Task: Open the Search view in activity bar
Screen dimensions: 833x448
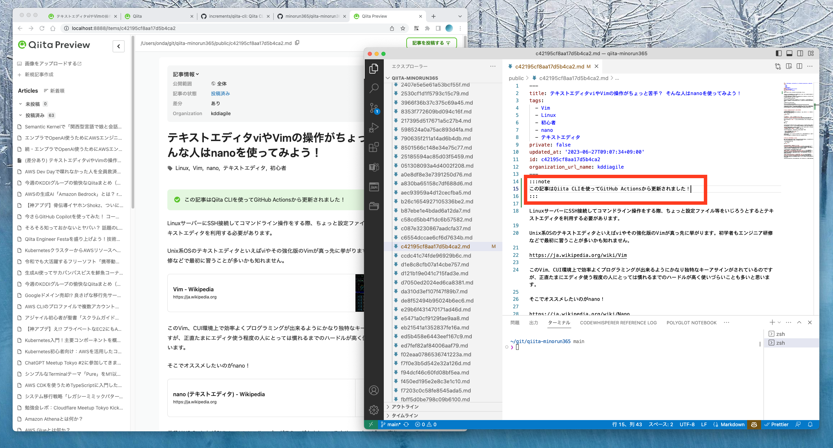Action: [374, 88]
